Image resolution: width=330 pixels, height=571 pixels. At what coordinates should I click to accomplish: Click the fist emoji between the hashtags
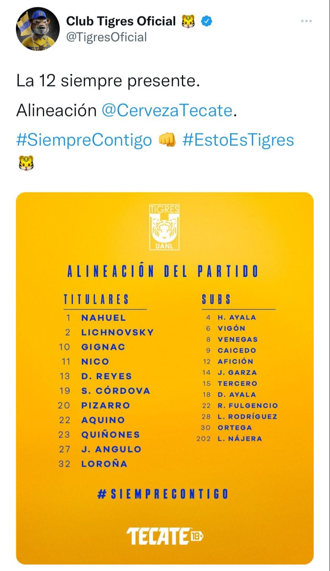tap(167, 140)
